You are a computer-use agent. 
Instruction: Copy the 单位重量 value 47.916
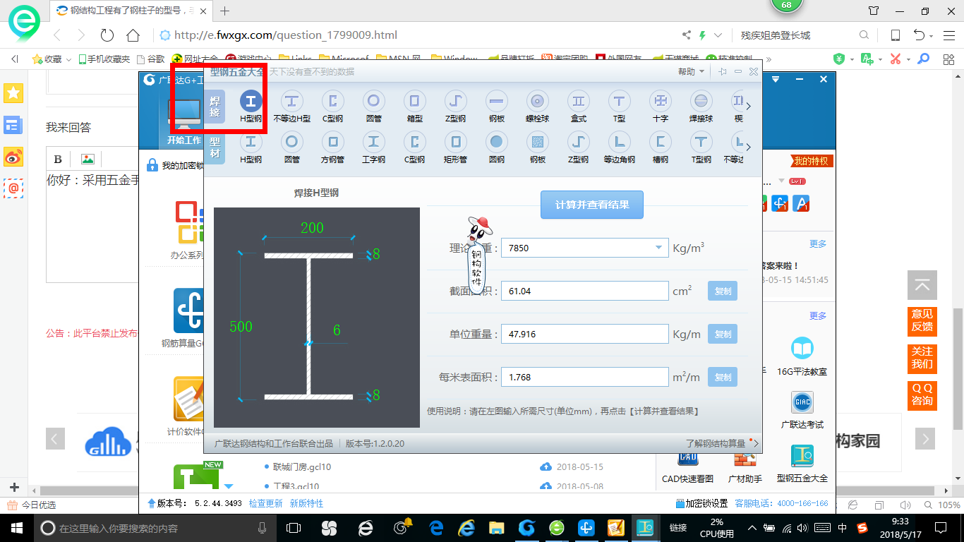pyautogui.click(x=723, y=334)
